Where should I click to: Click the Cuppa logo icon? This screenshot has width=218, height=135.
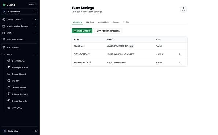coord(4,5)
